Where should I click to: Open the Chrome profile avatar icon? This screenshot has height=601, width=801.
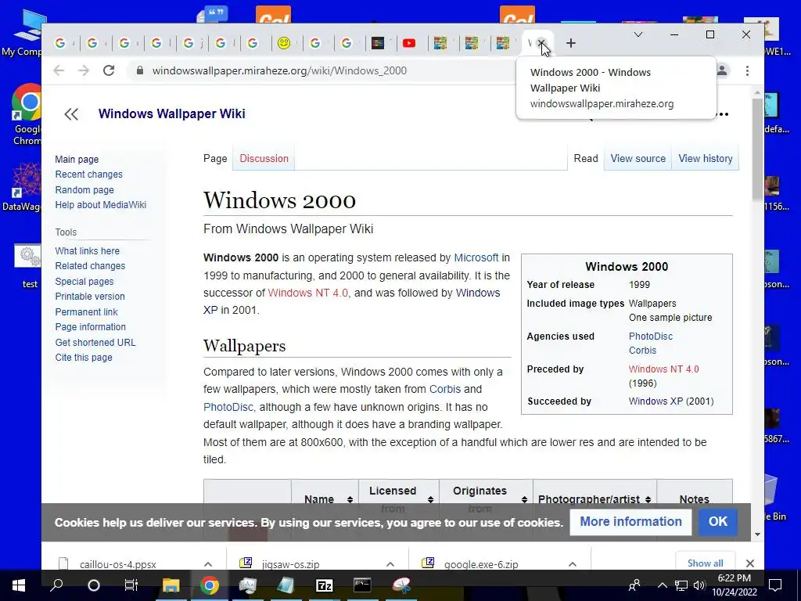click(x=722, y=70)
